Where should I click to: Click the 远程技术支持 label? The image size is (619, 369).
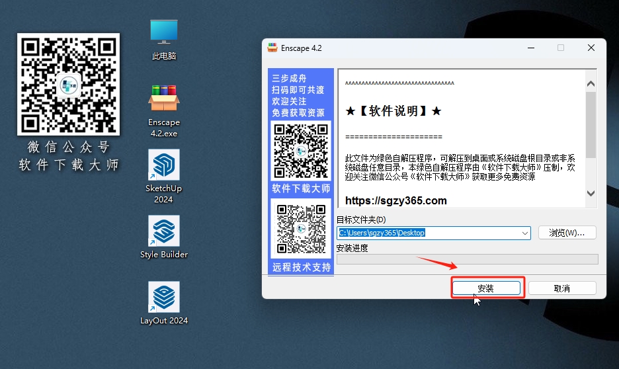pyautogui.click(x=302, y=267)
